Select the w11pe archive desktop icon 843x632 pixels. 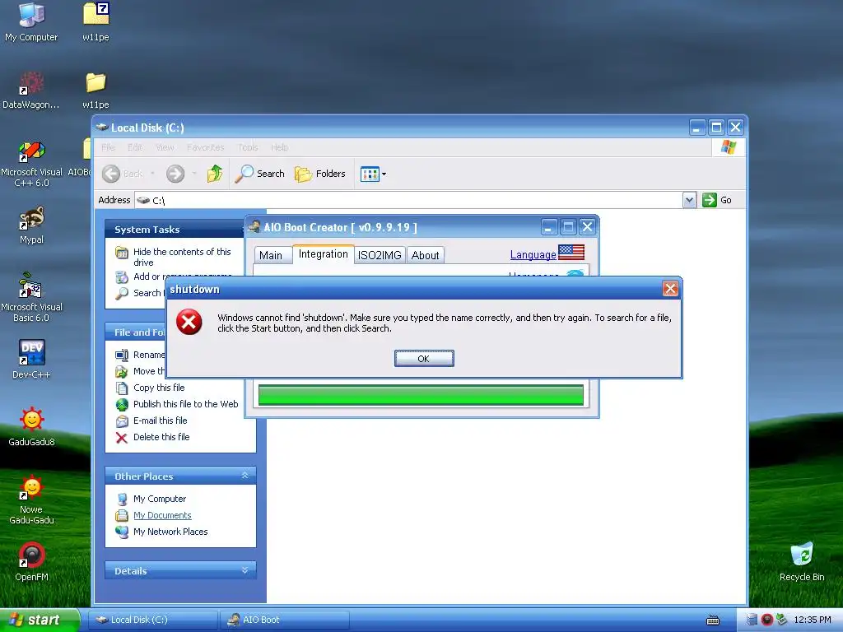click(x=95, y=21)
